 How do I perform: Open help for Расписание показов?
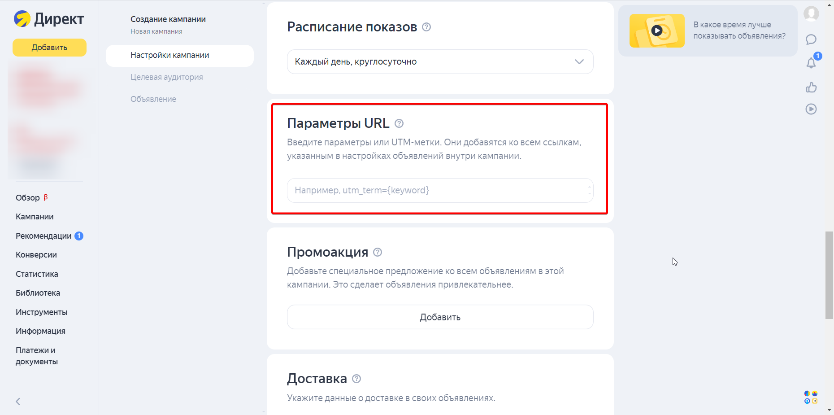click(426, 27)
